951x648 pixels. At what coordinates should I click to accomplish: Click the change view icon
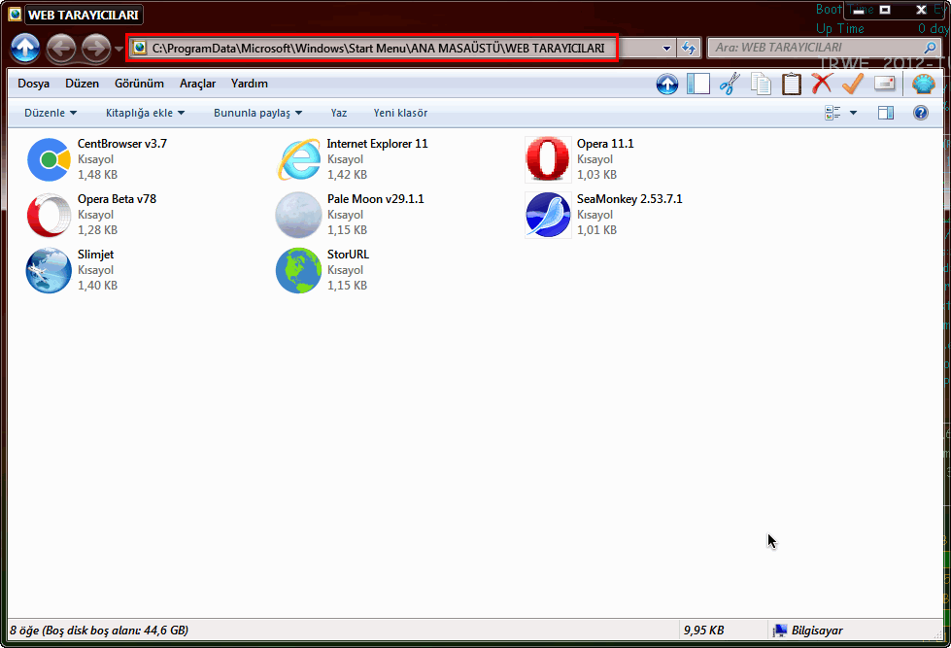(x=832, y=113)
